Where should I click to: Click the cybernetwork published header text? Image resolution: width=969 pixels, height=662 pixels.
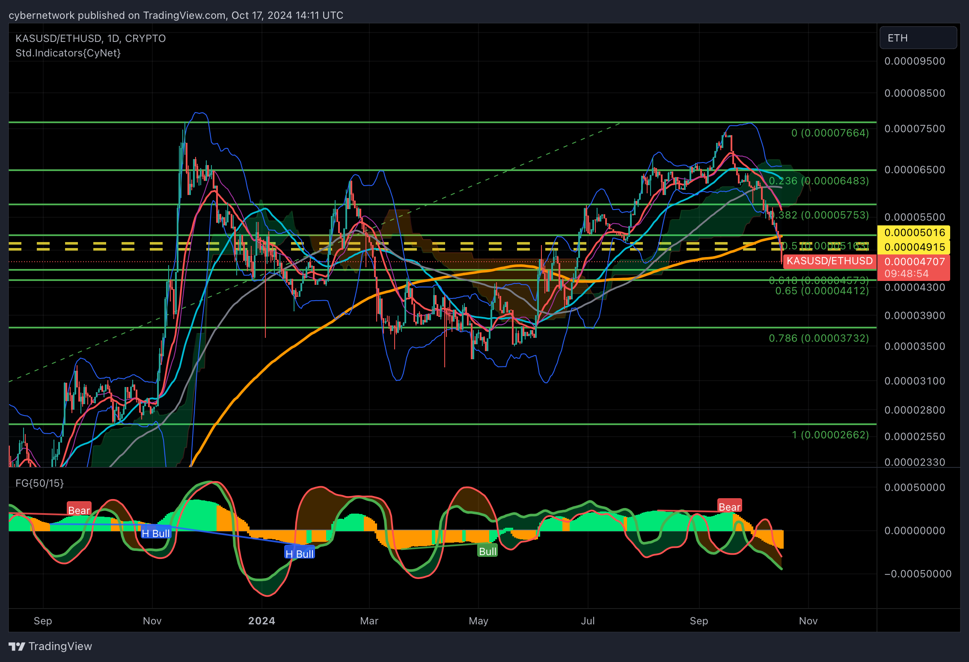pyautogui.click(x=175, y=15)
